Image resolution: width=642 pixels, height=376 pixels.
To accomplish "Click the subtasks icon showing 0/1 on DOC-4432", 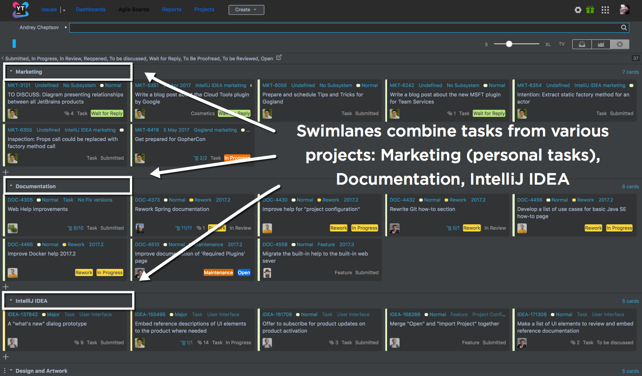I will point(449,228).
